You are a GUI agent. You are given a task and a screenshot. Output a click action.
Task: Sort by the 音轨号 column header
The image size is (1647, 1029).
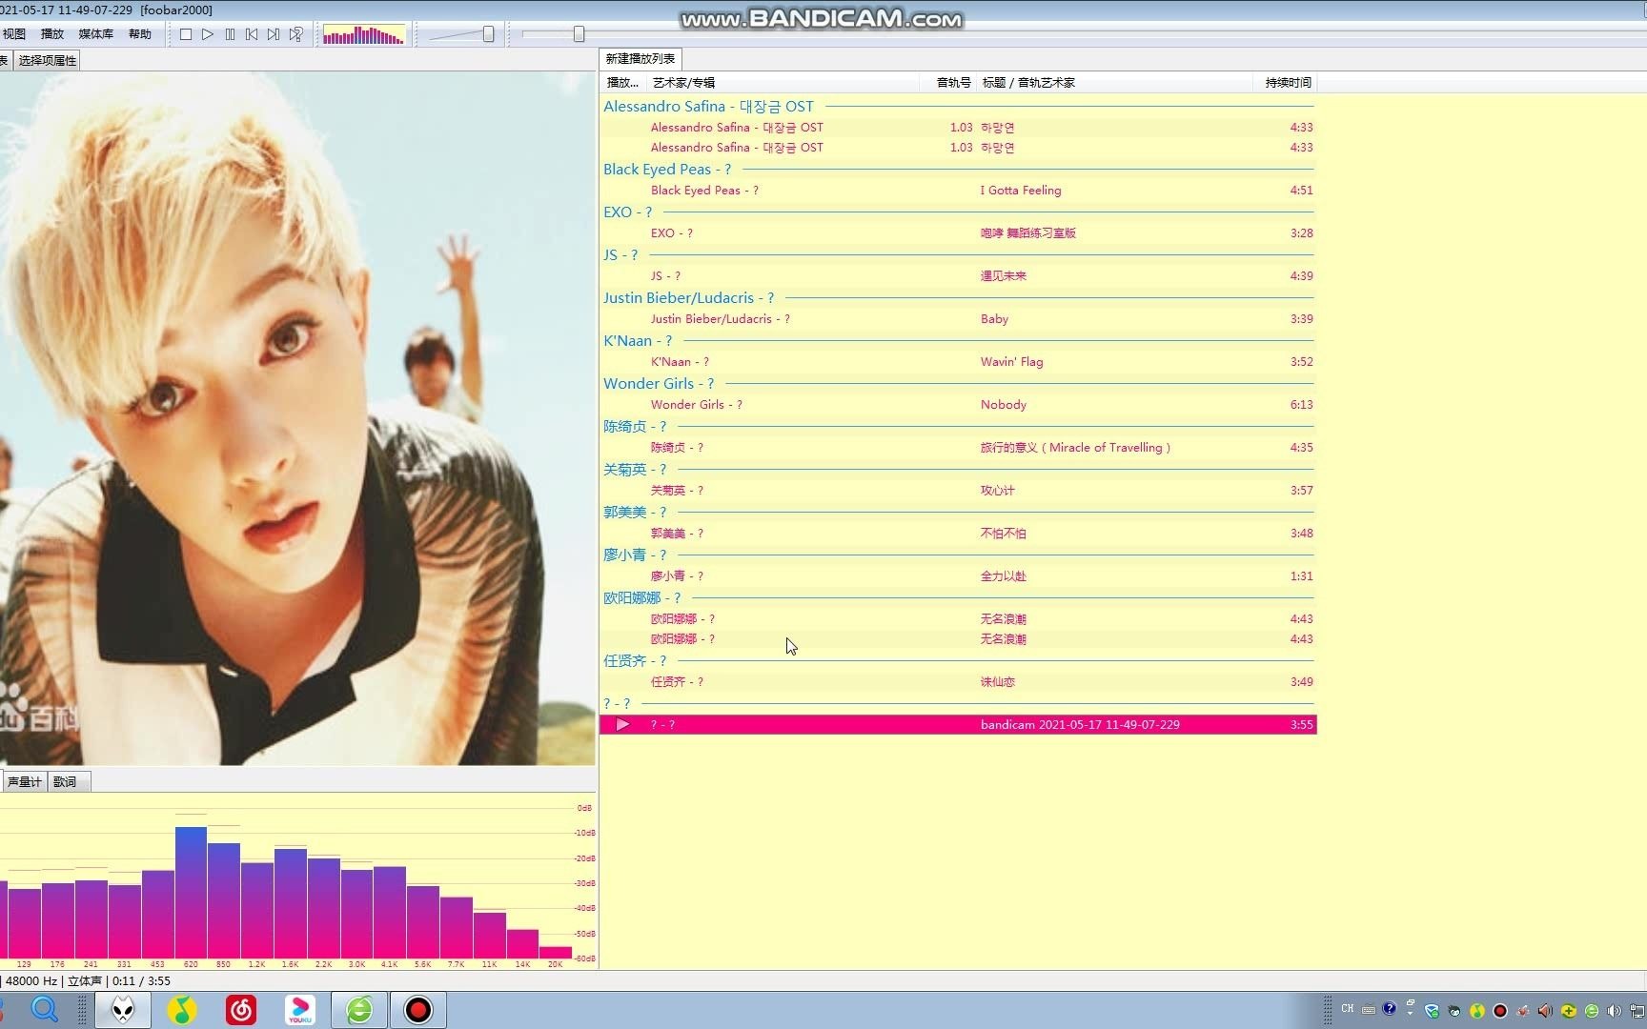click(x=947, y=83)
